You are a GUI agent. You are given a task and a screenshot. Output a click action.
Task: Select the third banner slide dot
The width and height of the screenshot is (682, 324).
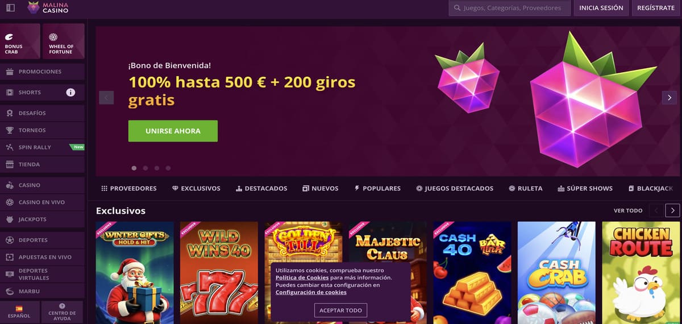click(157, 168)
